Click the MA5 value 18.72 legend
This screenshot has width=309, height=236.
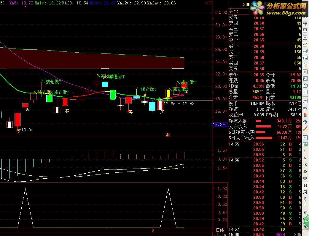coord(21,3)
